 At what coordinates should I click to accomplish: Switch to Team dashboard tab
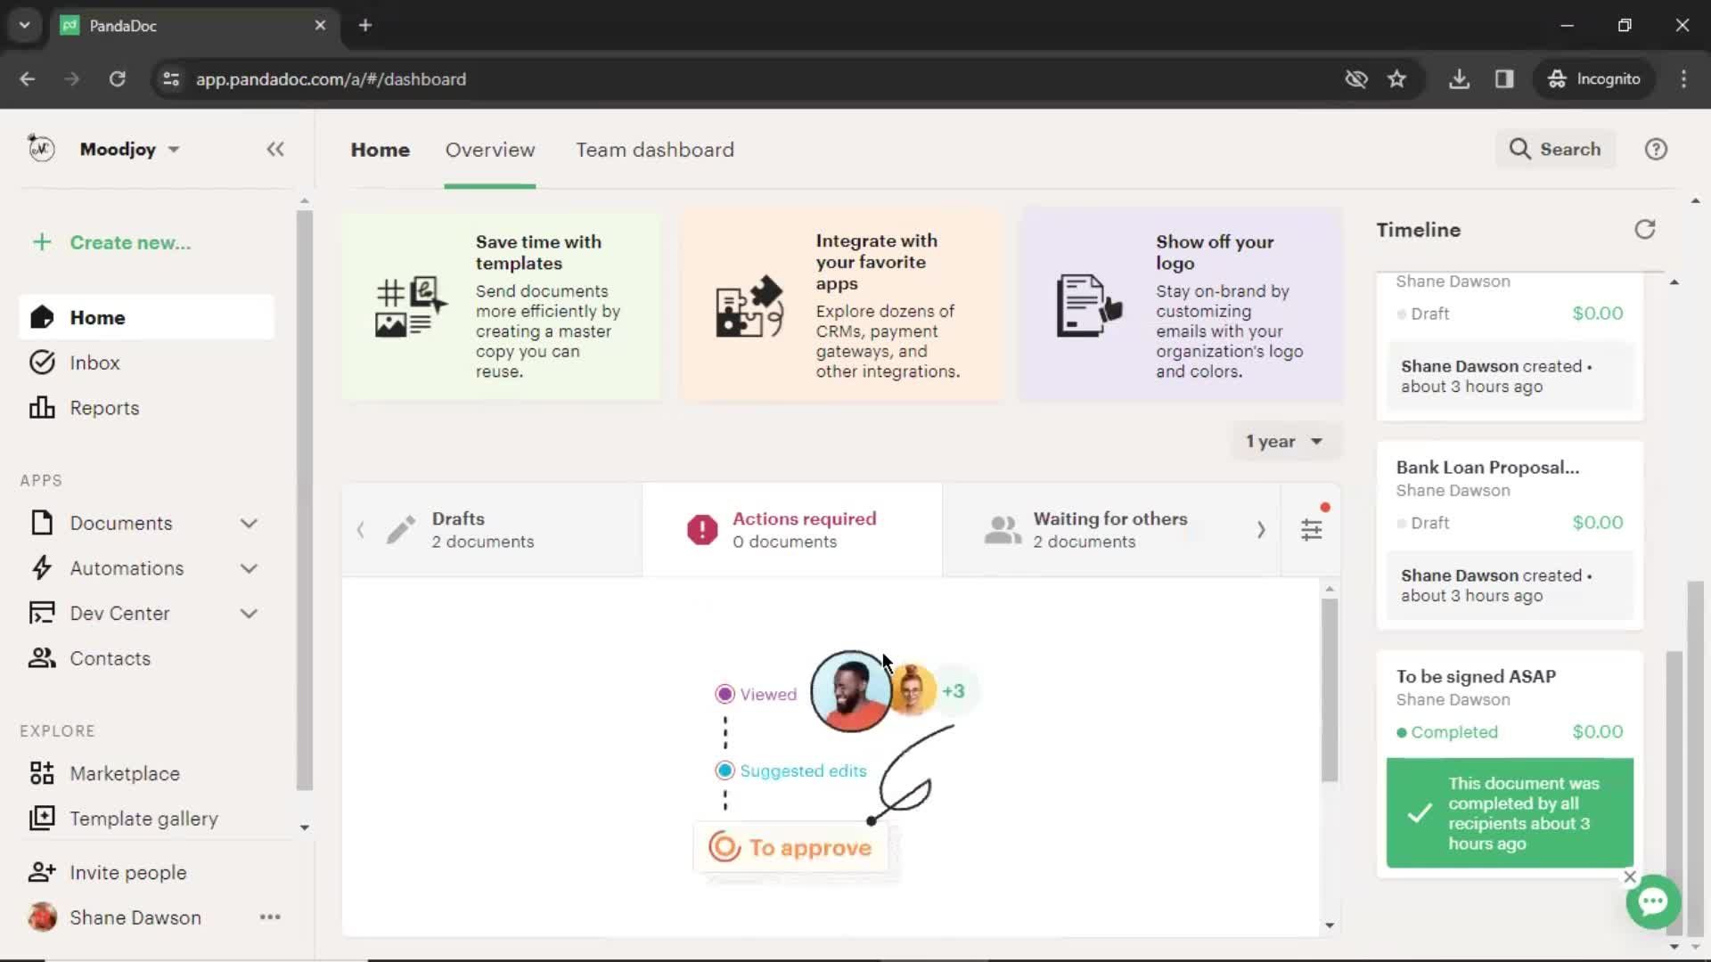(653, 149)
